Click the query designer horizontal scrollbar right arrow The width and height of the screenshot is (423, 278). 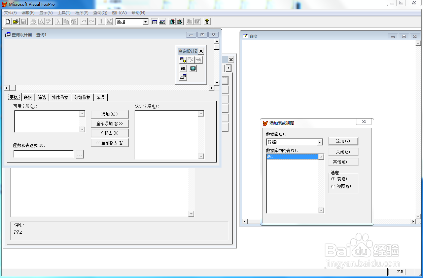pyautogui.click(x=212, y=88)
